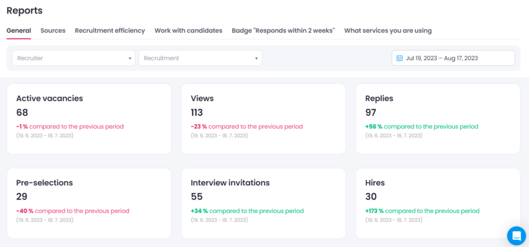529x247 pixels.
Task: Click the Active vacancies card
Action: click(x=88, y=119)
